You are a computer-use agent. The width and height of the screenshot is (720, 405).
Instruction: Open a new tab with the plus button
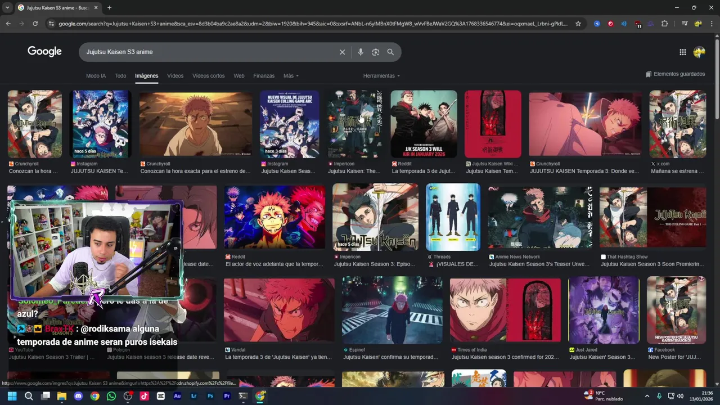click(109, 7)
